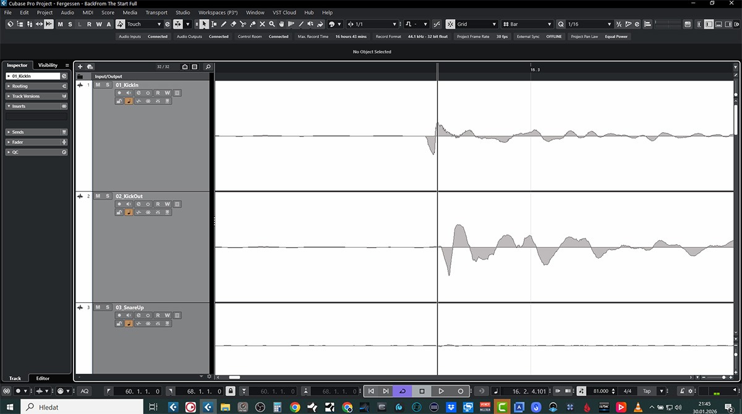Viewport: 742px width, 414px height.
Task: Select the Eraser tool in toolbar
Action: tap(233, 24)
